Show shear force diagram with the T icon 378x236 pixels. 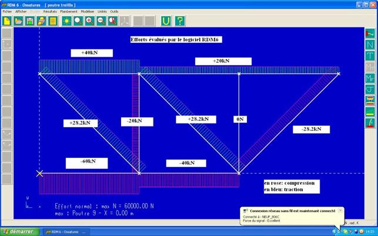pos(370,56)
